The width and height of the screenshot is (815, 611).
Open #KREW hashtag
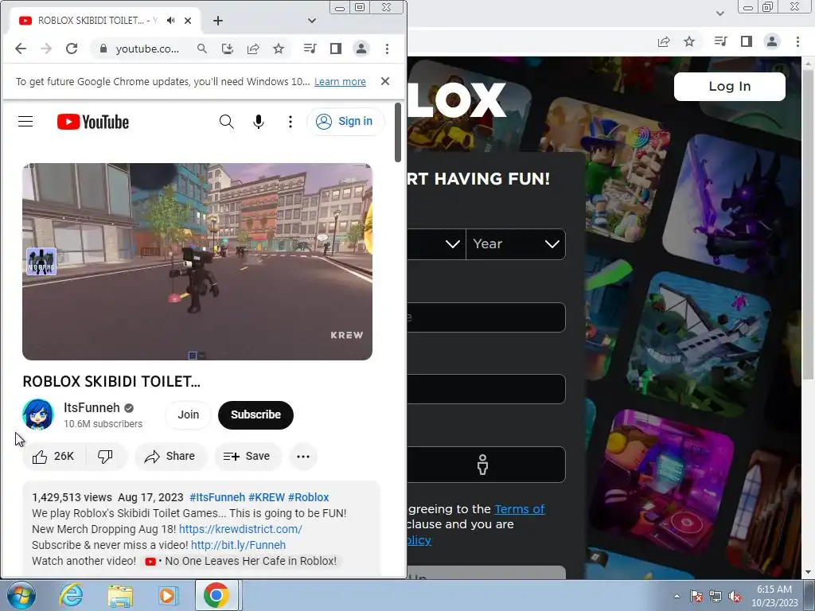267,497
